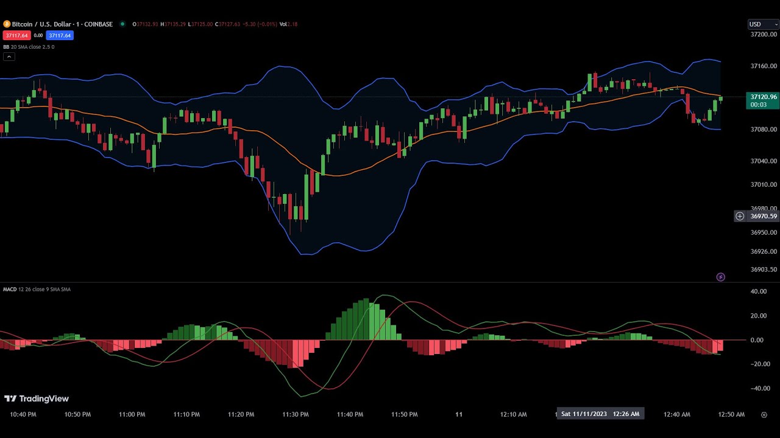Click the blue buy price button 37117.64

(x=59, y=35)
